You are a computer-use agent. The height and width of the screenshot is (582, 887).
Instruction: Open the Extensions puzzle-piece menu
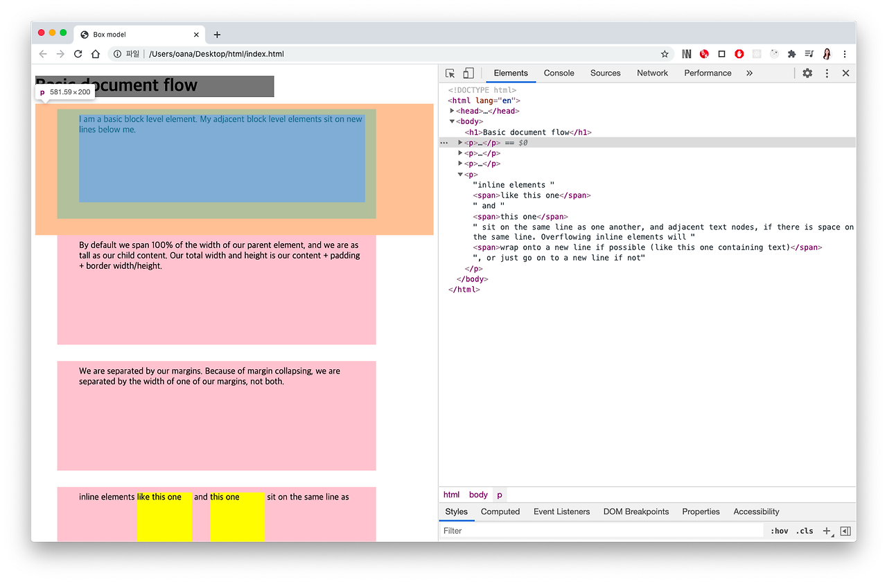792,54
